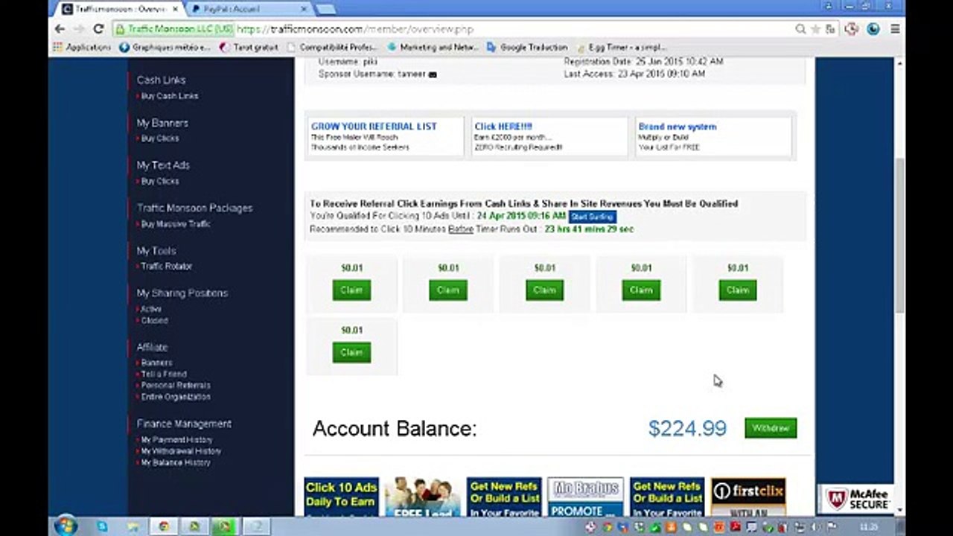Open My Balance History

click(176, 462)
